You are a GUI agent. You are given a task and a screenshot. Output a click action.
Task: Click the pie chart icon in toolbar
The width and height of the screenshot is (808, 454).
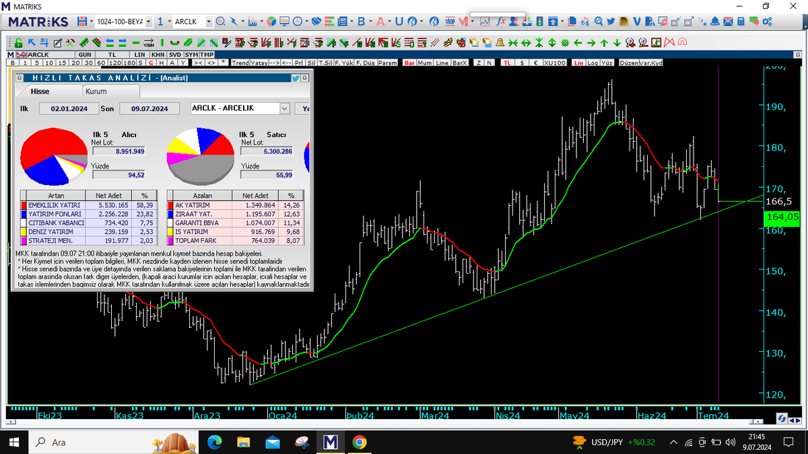click(271, 21)
